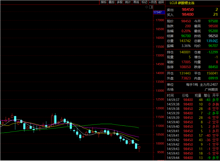Click the 叠加 overlay button

(111, 2)
